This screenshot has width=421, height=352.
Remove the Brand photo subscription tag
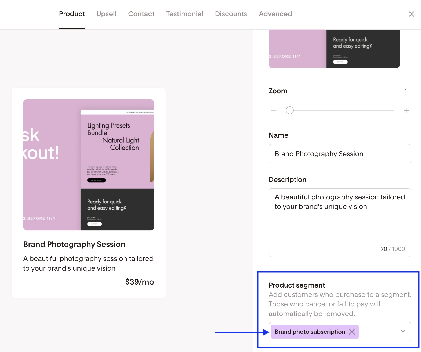click(352, 332)
